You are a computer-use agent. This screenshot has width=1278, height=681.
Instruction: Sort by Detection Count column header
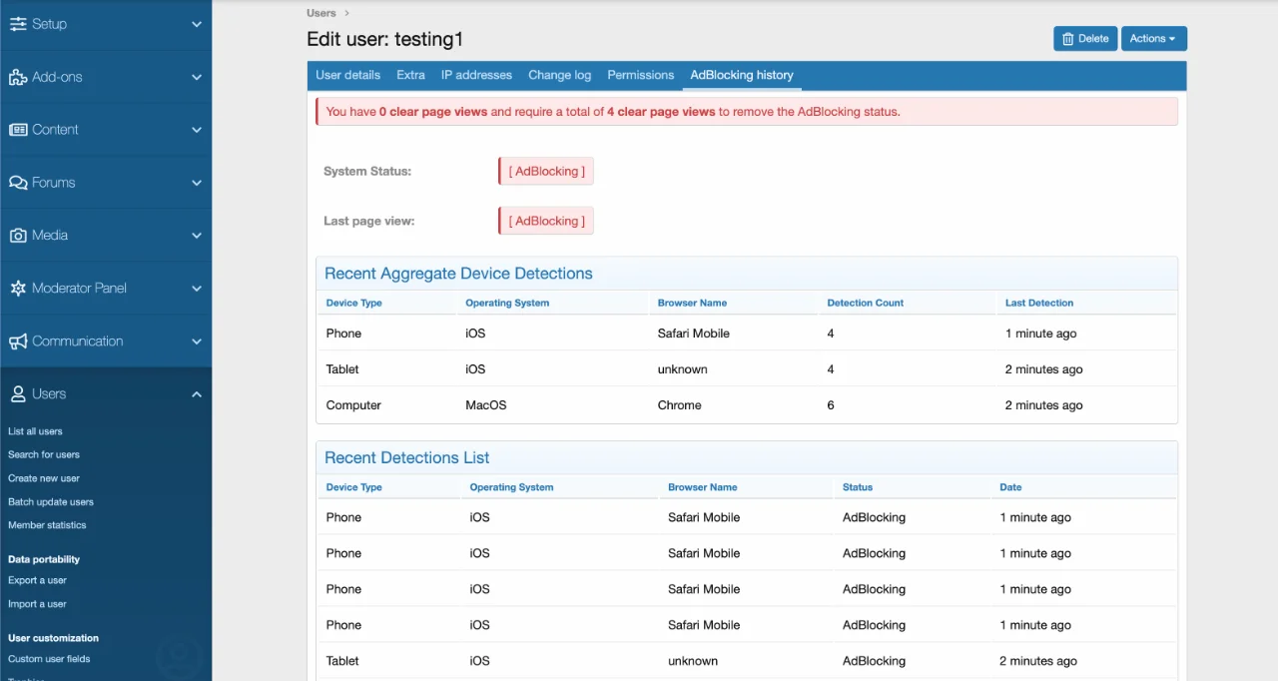pyautogui.click(x=865, y=303)
